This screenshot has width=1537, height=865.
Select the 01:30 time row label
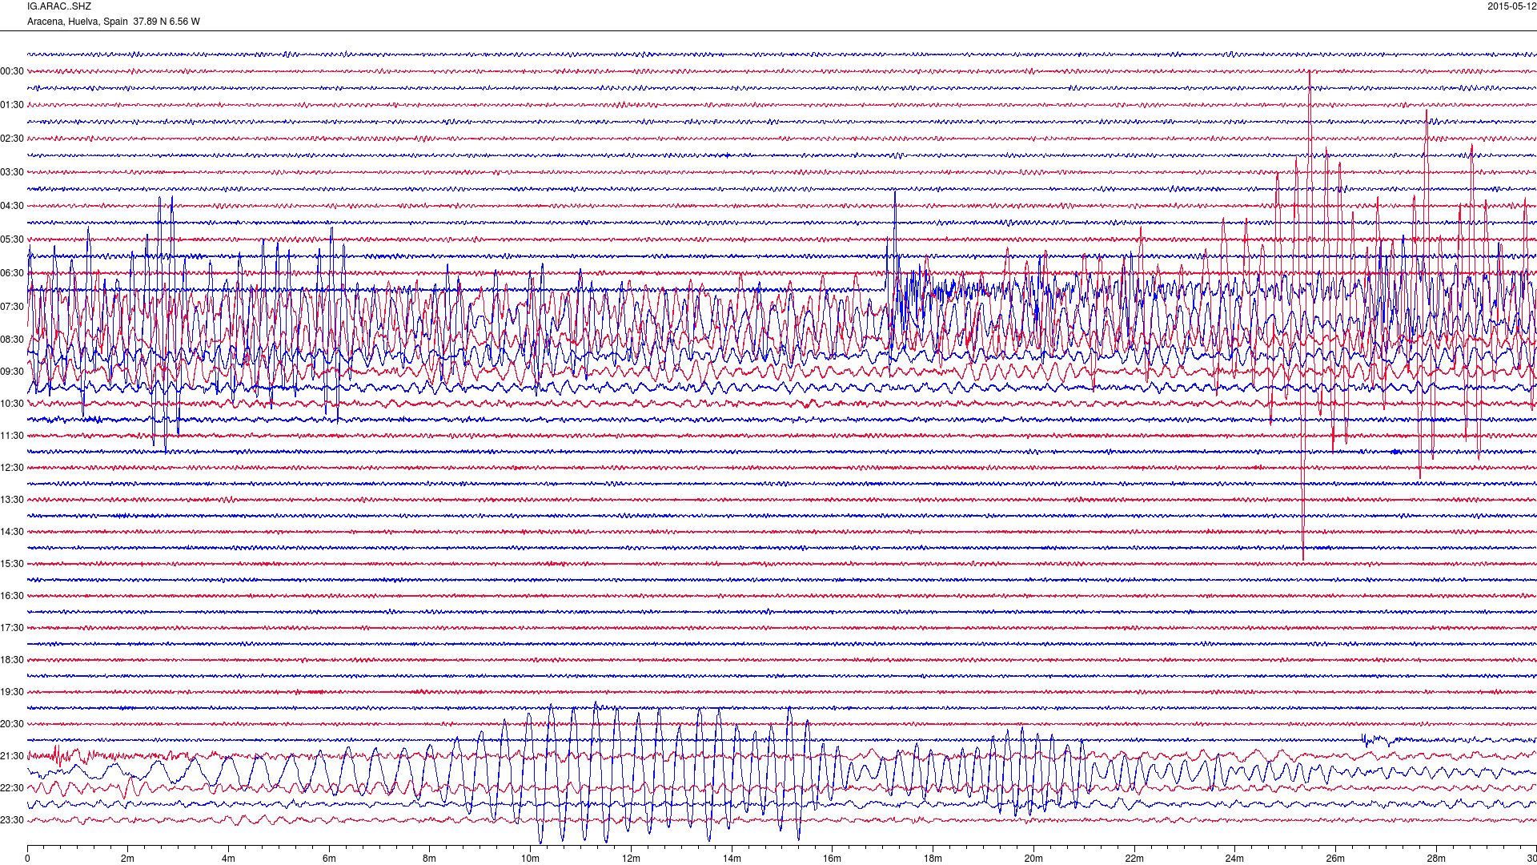click(12, 105)
